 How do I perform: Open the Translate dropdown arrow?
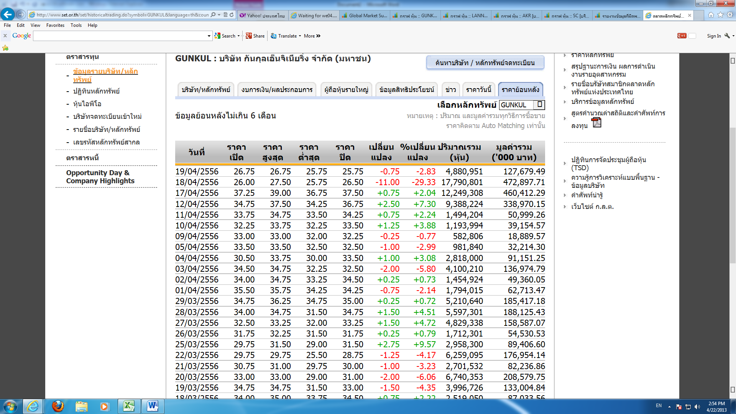click(x=300, y=36)
